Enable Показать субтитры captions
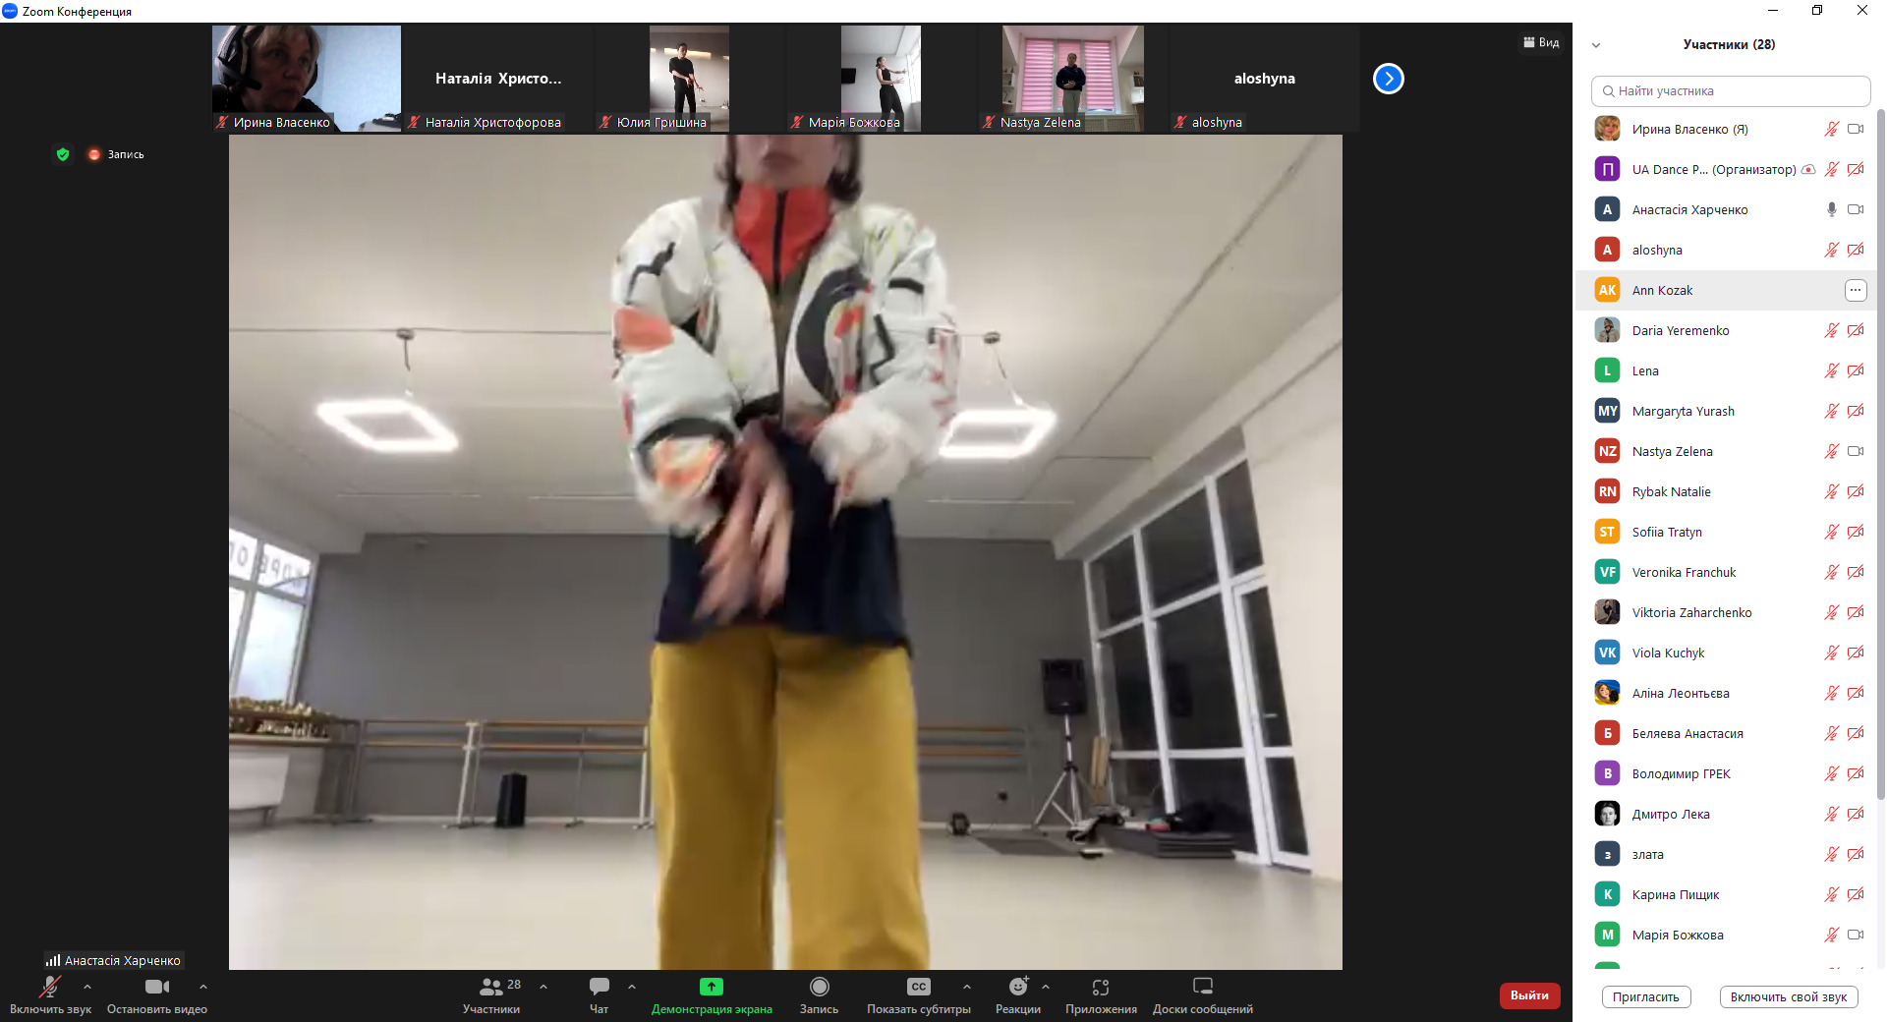This screenshot has width=1887, height=1022. pyautogui.click(x=919, y=994)
